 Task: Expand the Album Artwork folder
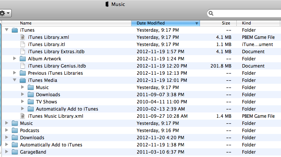click(x=15, y=58)
